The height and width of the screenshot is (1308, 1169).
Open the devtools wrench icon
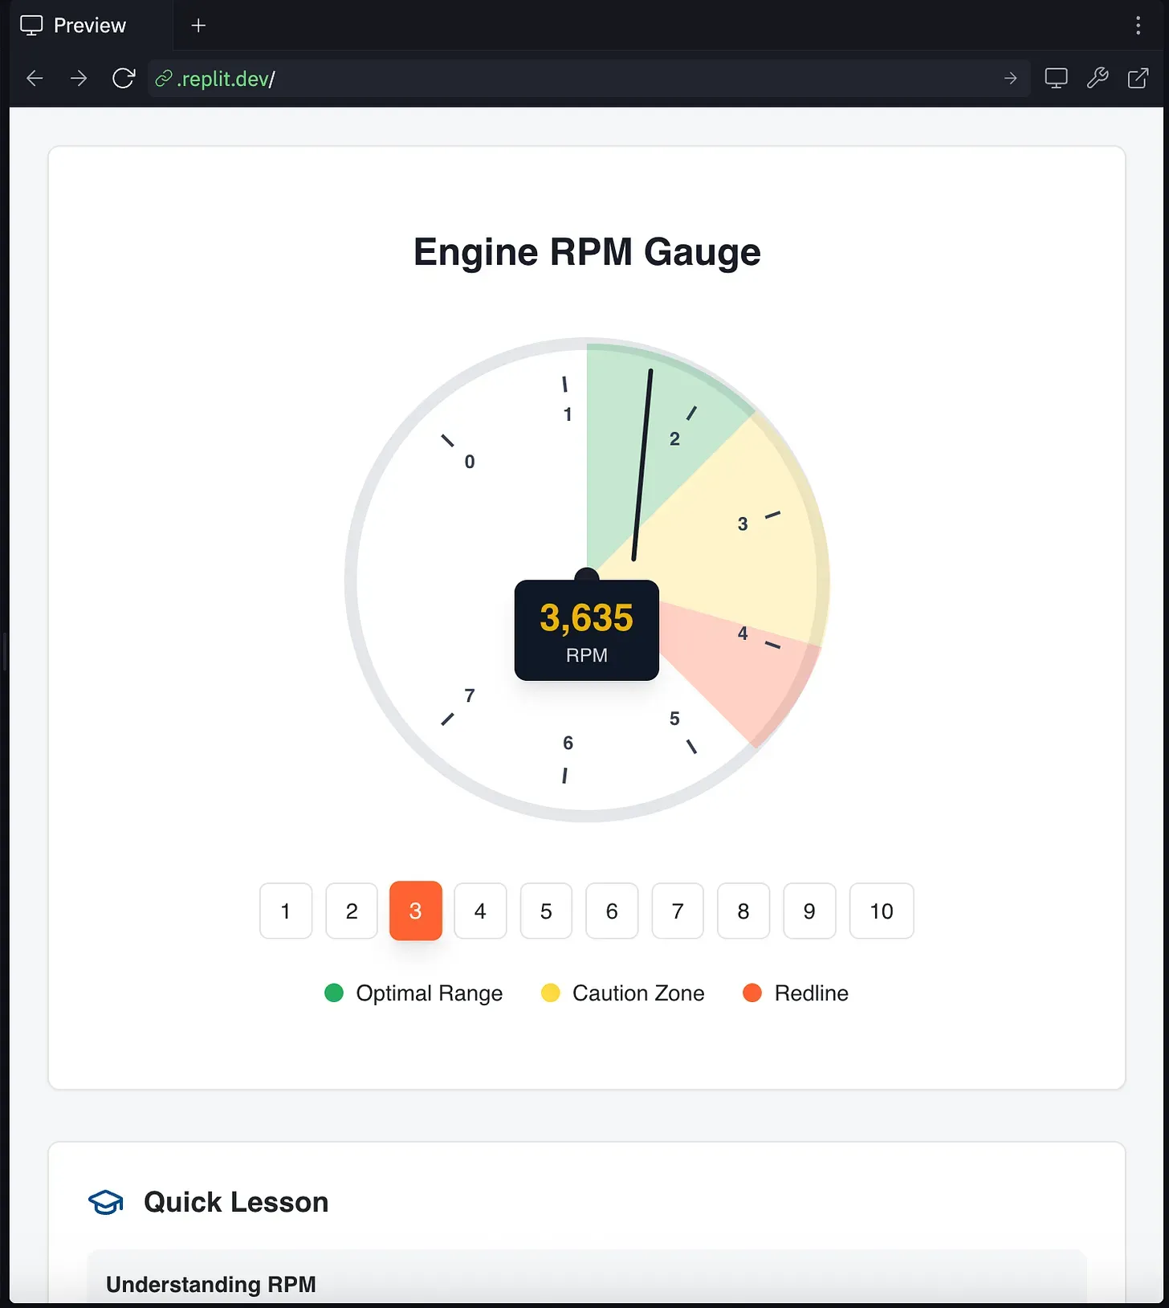click(1097, 79)
